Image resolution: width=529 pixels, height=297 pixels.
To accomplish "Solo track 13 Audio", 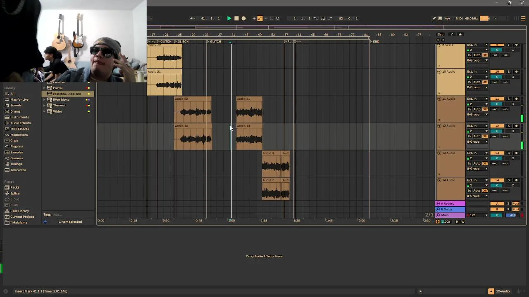I will coord(509,153).
